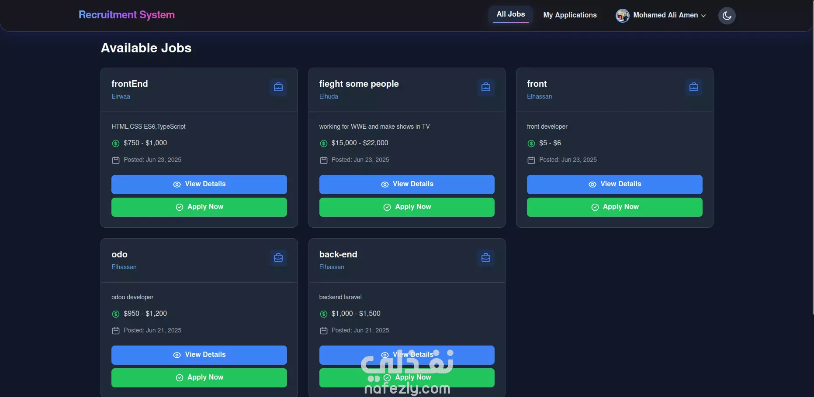
Task: Toggle dark mode with the moon icon
Action: (x=727, y=16)
